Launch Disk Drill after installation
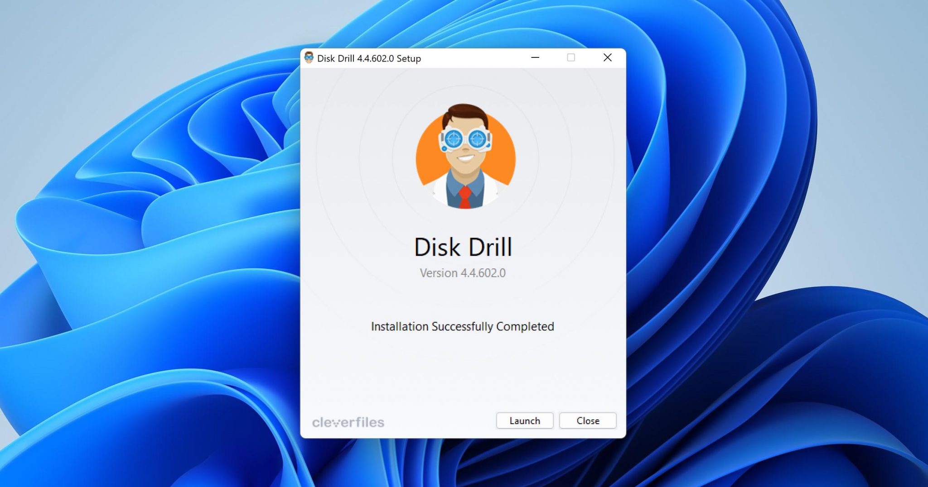928x487 pixels. 524,420
